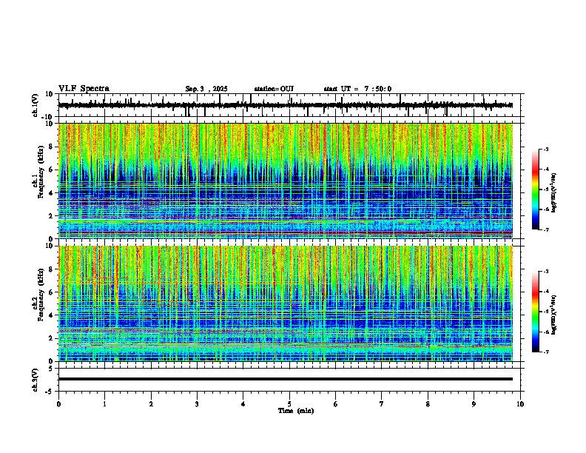This screenshot has width=586, height=453.
Task: Click time axis tick label "4"
Action: coord(243,404)
